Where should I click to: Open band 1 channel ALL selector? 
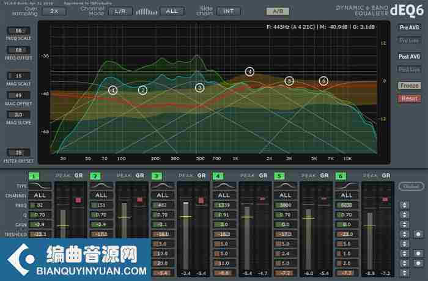tap(40, 195)
